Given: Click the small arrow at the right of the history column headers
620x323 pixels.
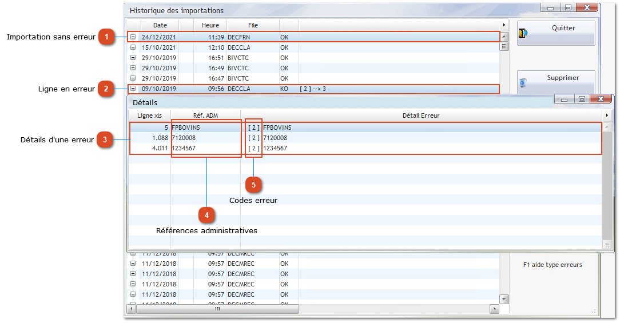Looking at the screenshot, I should [503, 25].
